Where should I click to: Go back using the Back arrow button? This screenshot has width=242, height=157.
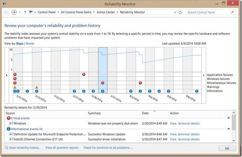[x=6, y=12]
